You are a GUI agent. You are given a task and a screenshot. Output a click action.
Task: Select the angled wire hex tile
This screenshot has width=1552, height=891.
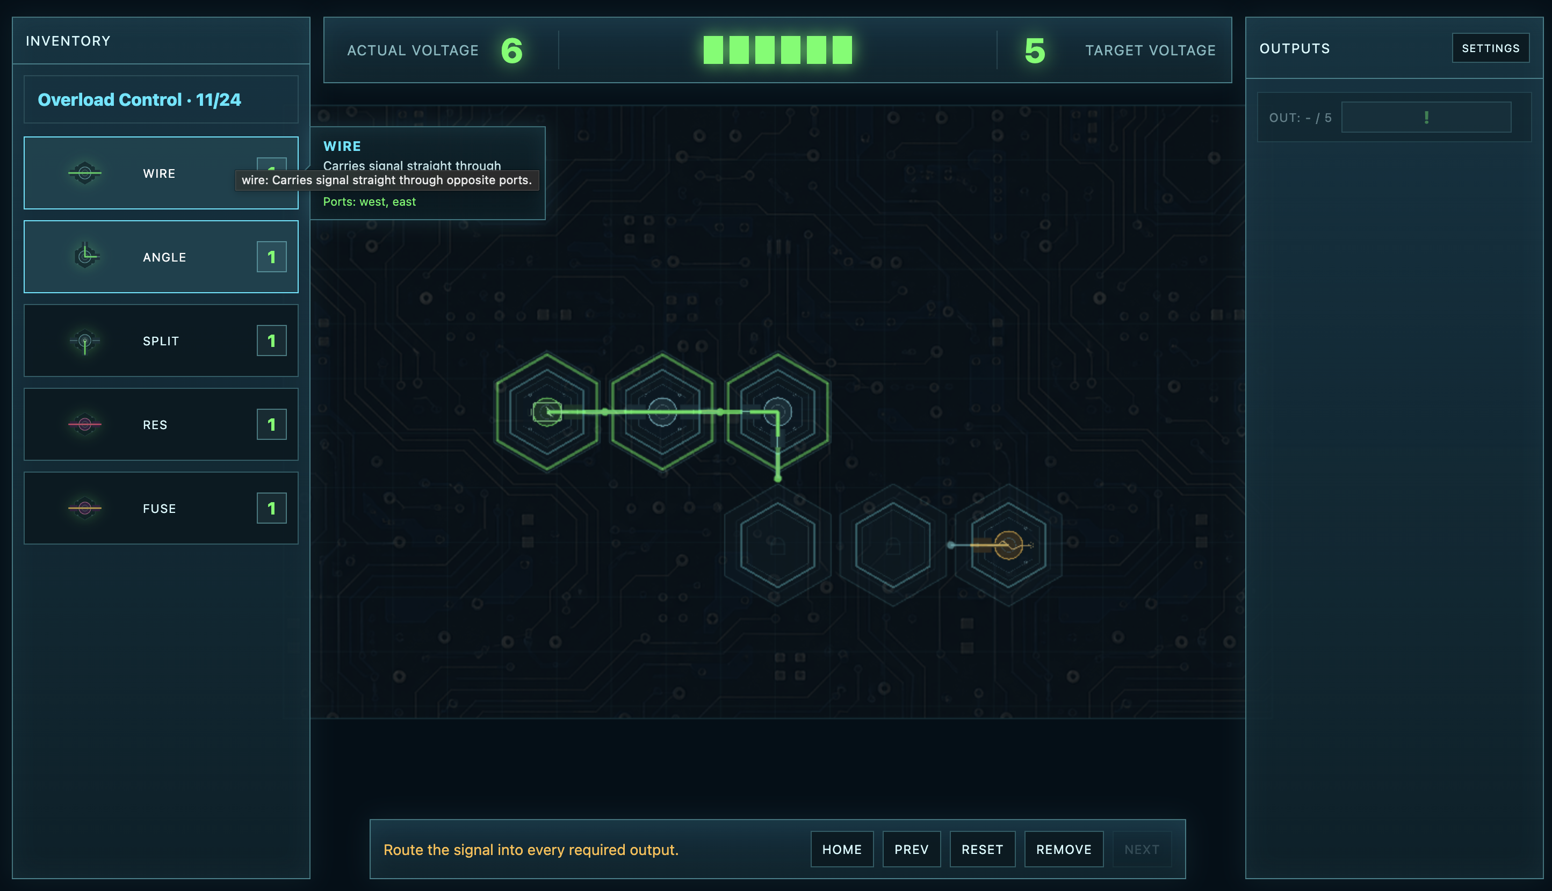point(777,412)
